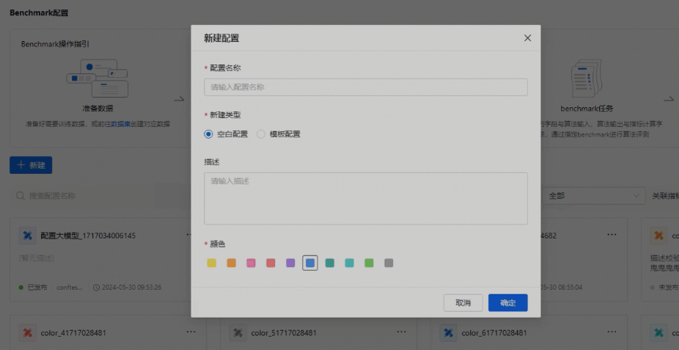Pick the gray color swatch

[389, 263]
